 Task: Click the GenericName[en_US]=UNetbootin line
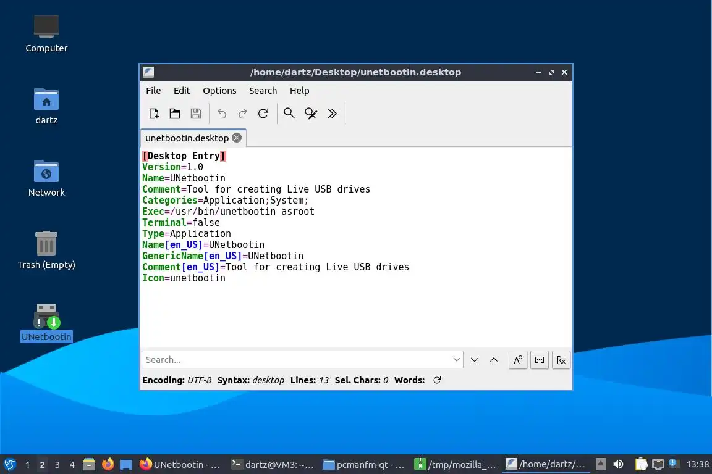tap(222, 256)
